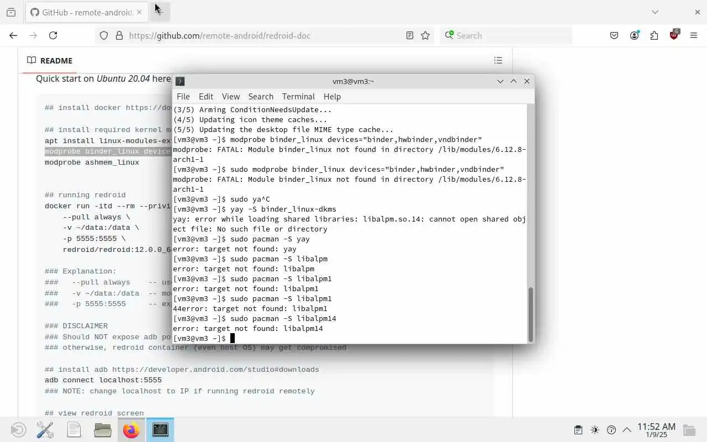Close the GitHub remote-android tab
Screen dimensions: 707x442
coord(139,12)
